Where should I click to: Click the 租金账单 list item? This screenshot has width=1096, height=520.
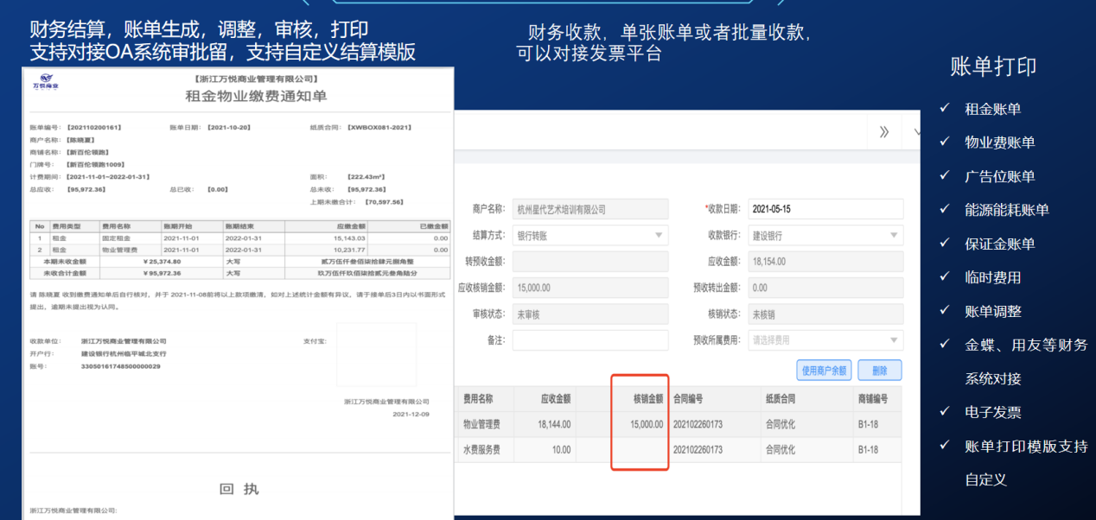coord(993,109)
